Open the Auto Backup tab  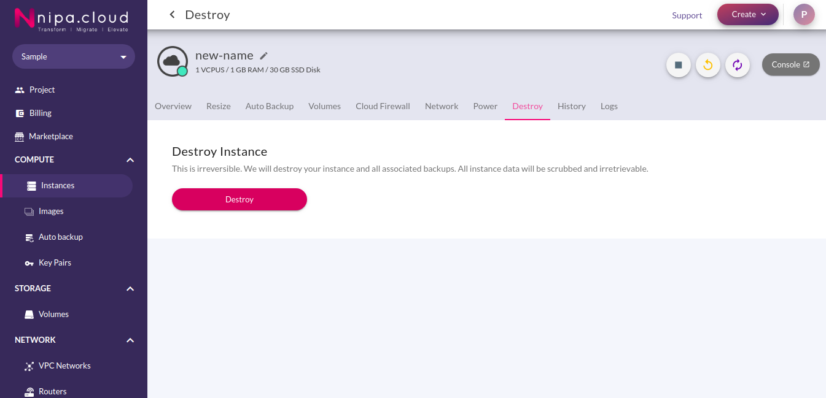270,106
